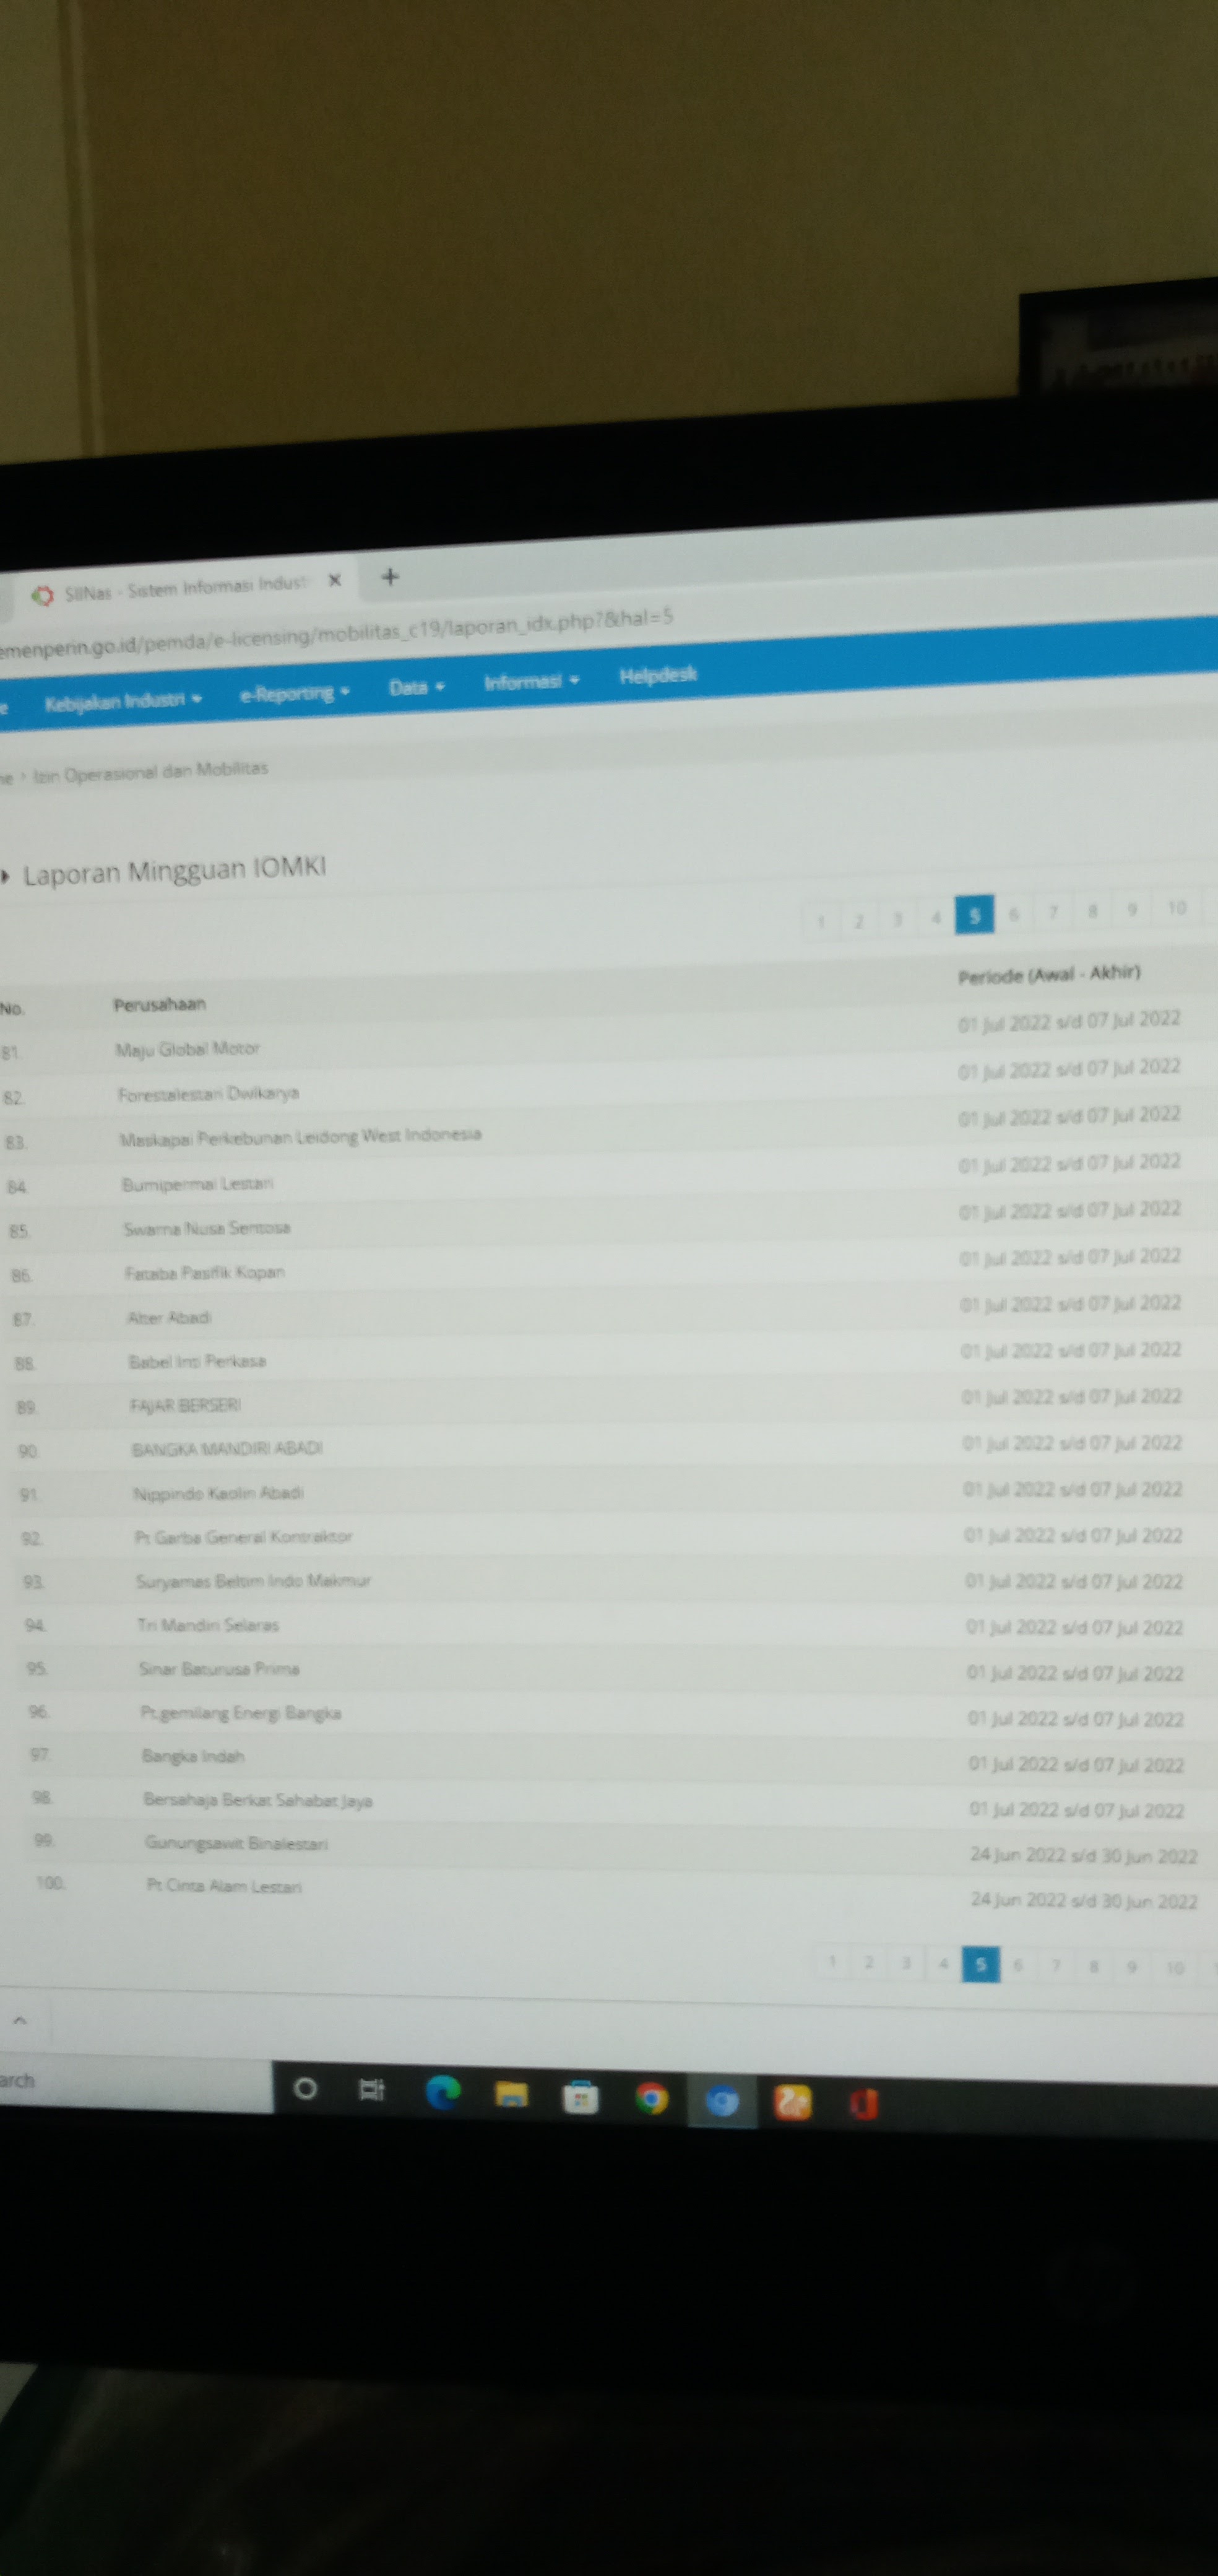Open the red Office icon in taskbar
The image size is (1218, 2576).
pos(864,2105)
